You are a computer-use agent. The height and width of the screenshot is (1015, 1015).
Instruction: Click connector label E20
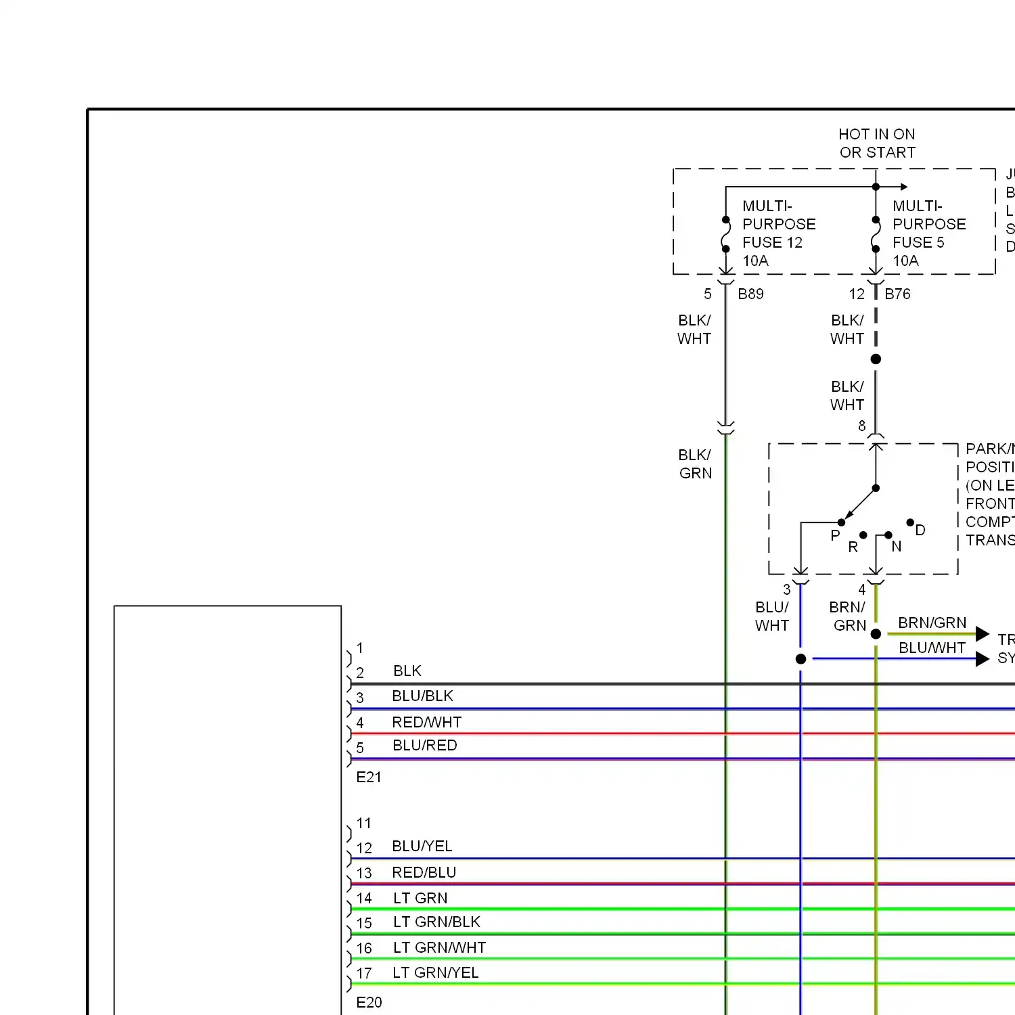(x=369, y=1002)
